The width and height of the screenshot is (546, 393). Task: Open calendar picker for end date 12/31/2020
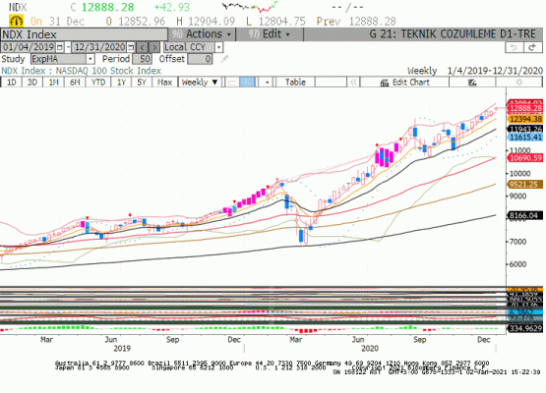click(x=131, y=47)
